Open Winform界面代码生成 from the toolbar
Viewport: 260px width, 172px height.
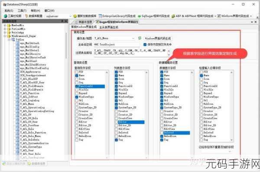tap(233, 16)
